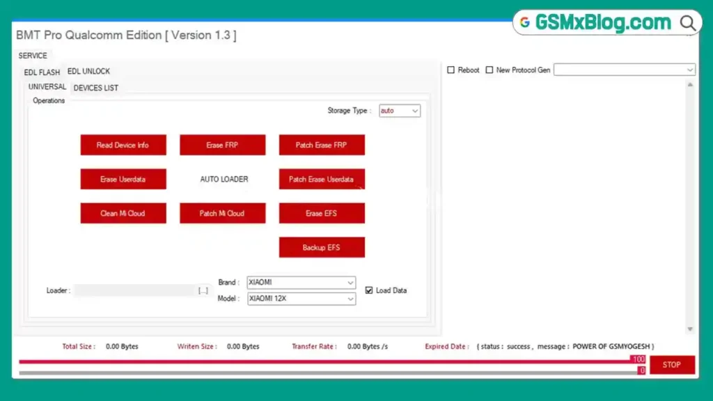Viewport: 713px width, 401px height.
Task: Switch to the EDL UNLOCK tab
Action: tap(88, 72)
